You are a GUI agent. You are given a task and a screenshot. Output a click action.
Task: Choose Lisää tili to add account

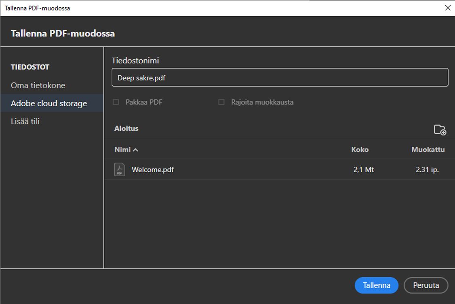tap(25, 121)
